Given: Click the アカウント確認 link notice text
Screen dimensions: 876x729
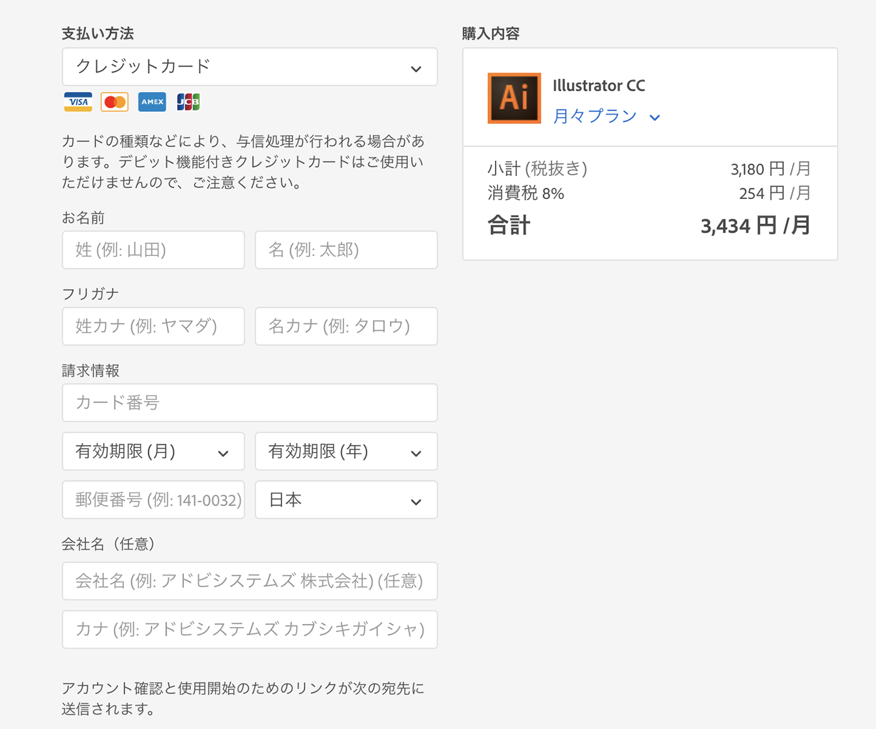Looking at the screenshot, I should point(243,698).
